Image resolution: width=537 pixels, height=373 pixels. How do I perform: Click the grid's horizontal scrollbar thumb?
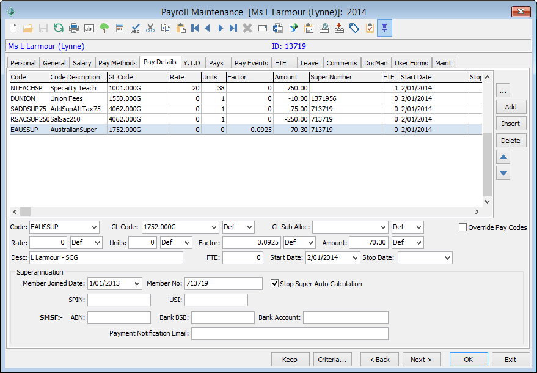pyautogui.click(x=25, y=212)
